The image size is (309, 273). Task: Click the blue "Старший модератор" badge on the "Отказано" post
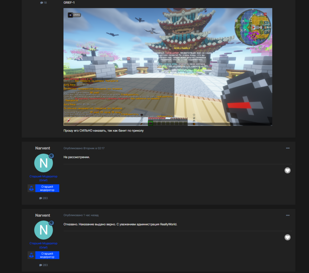[x=47, y=255]
